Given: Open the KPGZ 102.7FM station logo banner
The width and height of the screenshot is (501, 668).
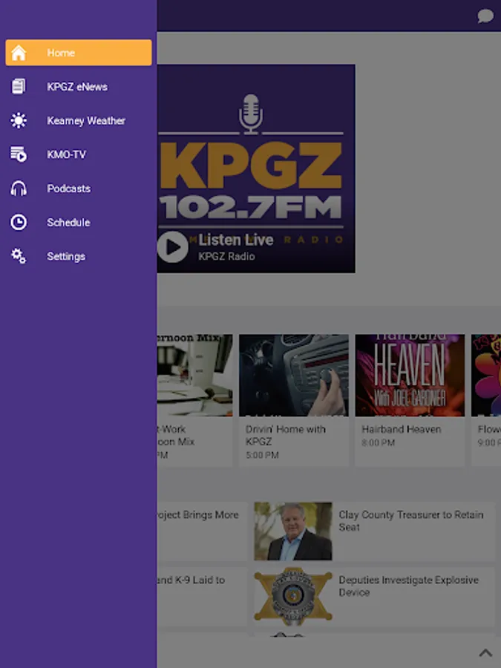Looking at the screenshot, I should (x=256, y=168).
